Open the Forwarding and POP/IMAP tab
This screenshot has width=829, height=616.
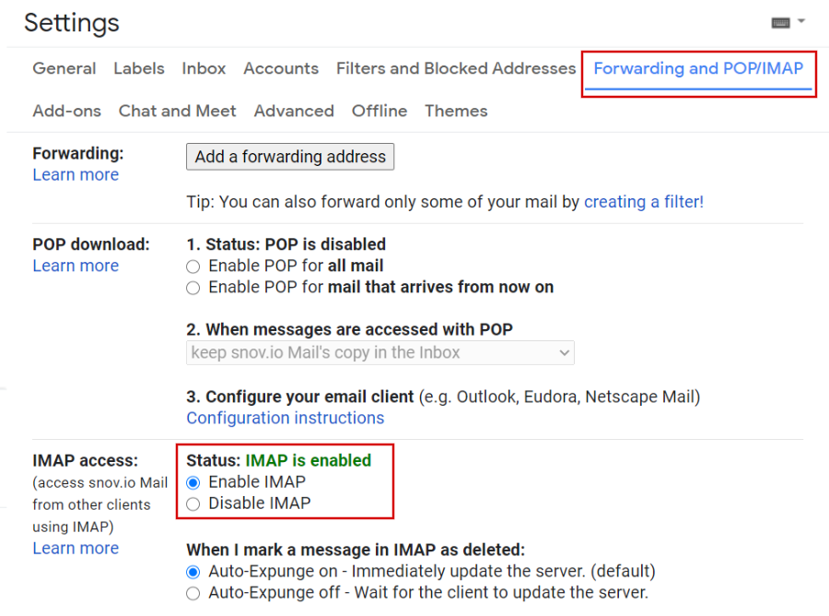[698, 68]
